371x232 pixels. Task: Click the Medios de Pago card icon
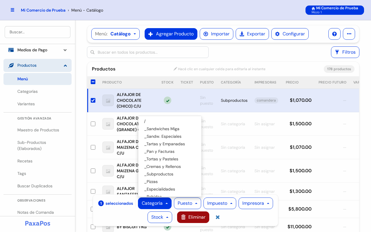(x=11, y=50)
